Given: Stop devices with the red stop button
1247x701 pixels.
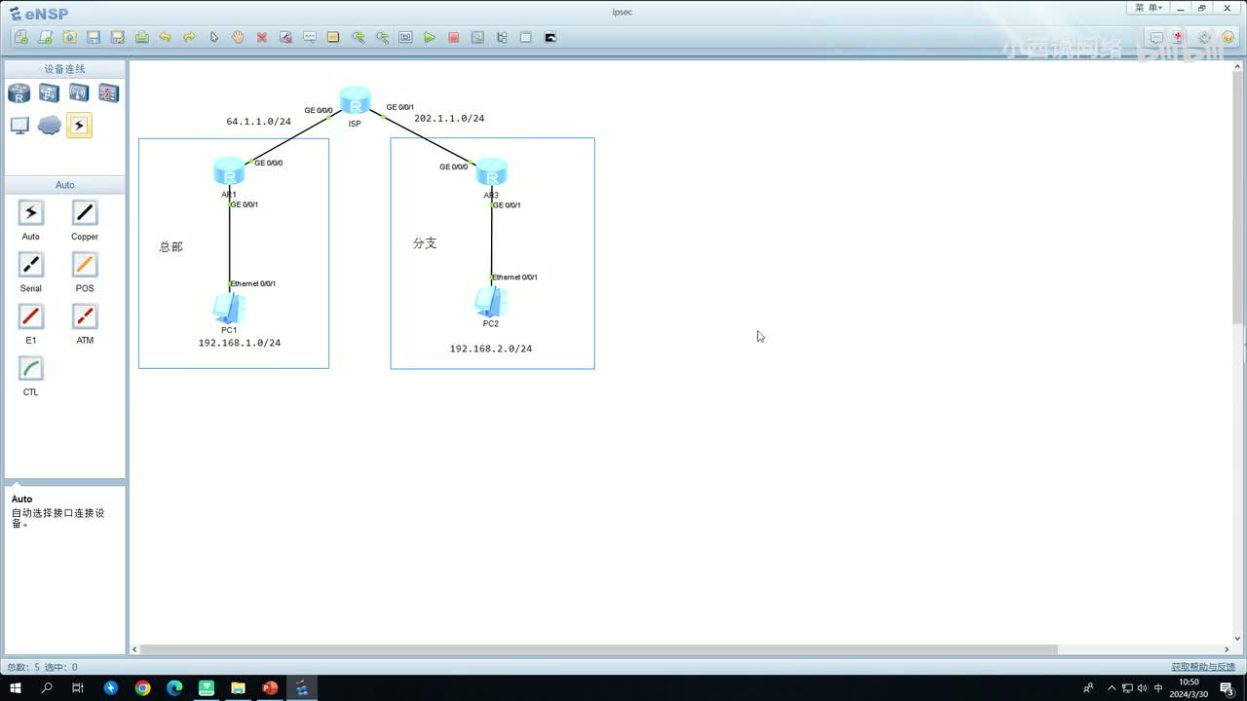Looking at the screenshot, I should tap(454, 37).
